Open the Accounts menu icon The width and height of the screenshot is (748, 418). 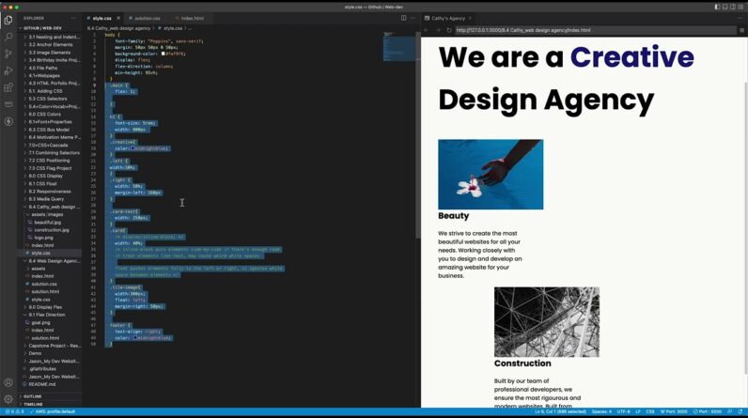8,382
